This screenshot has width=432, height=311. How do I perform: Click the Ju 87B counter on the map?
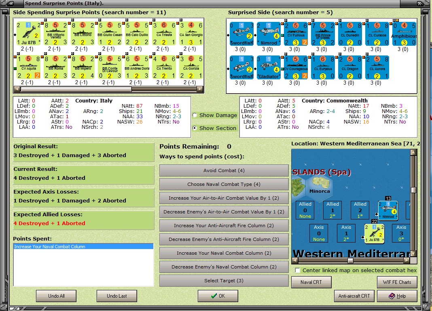point(374,234)
